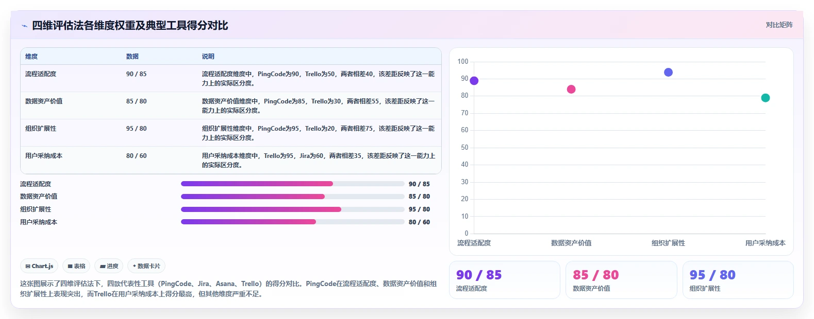Click the 用户采纳成本 progress bar
This screenshot has width=814, height=319.
coord(292,222)
